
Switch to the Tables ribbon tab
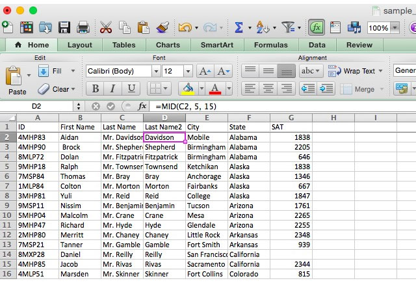[x=123, y=45]
